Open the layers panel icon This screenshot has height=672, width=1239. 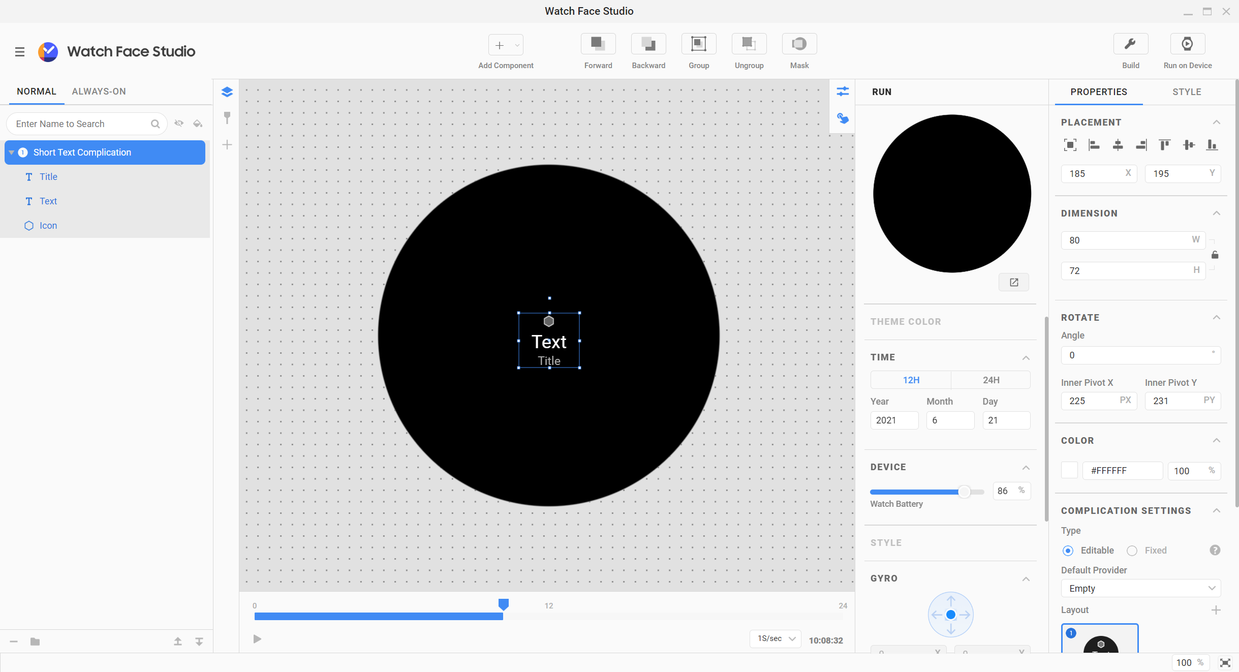pos(227,92)
